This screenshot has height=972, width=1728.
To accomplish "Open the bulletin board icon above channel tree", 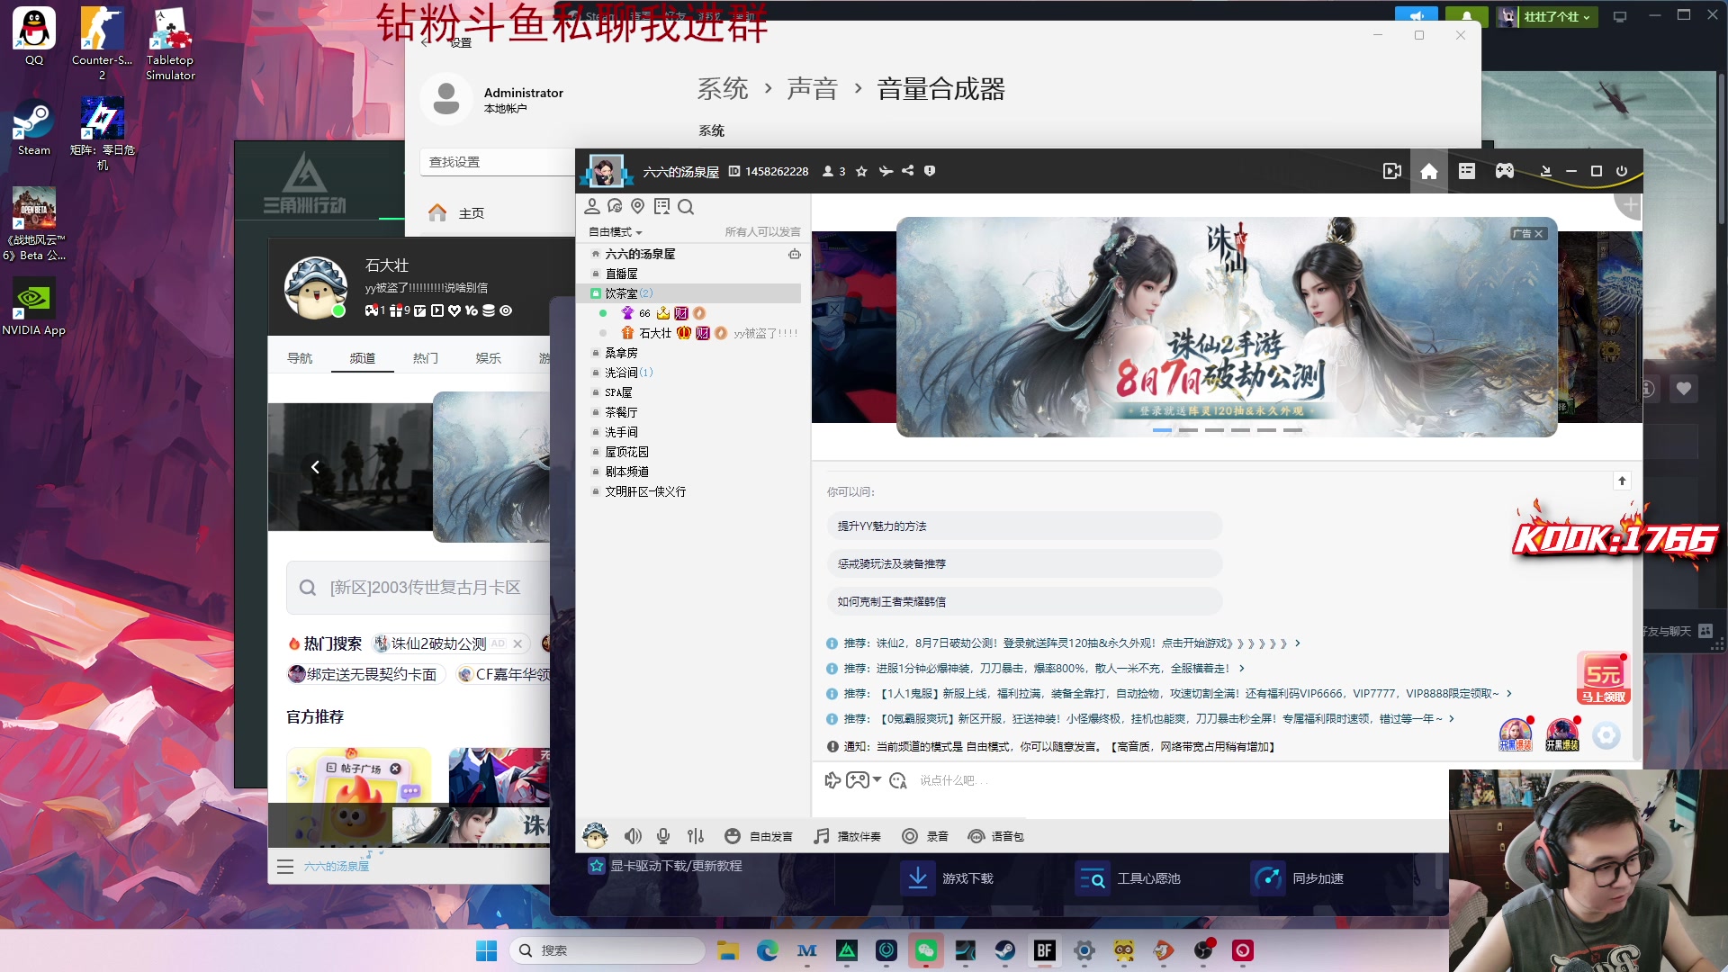I will (x=662, y=206).
